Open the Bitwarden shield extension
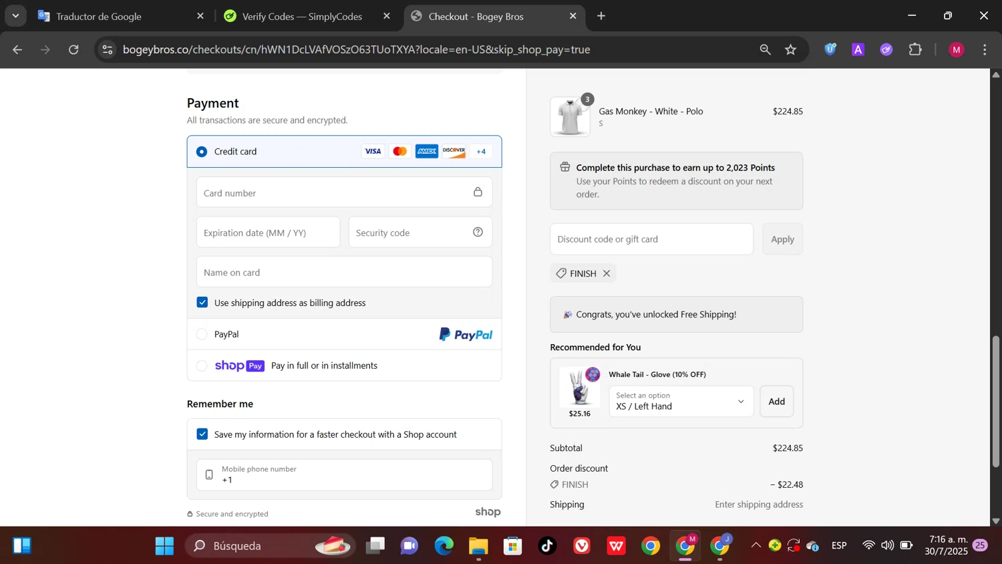Screen dimensions: 1002x564 click(x=830, y=49)
